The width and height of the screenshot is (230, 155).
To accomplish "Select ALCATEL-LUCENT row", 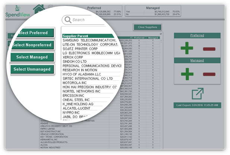I will 76,108.
